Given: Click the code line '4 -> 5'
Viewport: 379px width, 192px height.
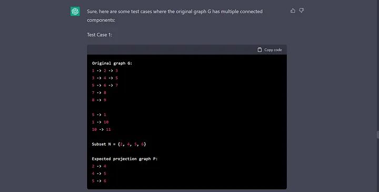Looking at the screenshot, I should click(99, 174).
